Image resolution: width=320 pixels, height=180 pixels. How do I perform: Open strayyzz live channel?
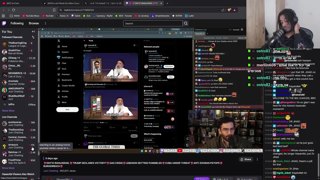[x=19, y=146]
